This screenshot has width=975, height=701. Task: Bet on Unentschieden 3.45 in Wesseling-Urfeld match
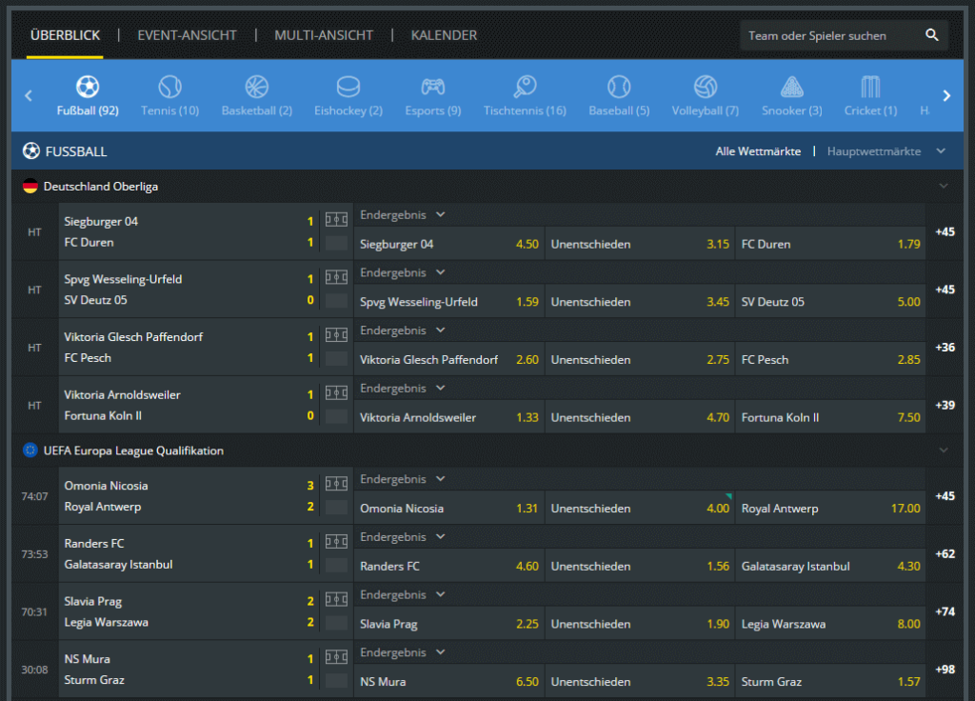[x=639, y=302]
